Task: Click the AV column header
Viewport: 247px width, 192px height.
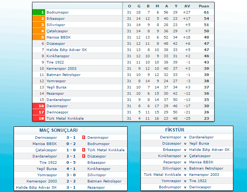Action: [x=187, y=6]
